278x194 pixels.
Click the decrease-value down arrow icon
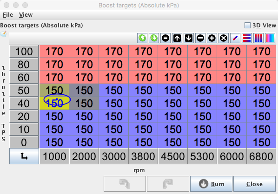click(x=189, y=38)
